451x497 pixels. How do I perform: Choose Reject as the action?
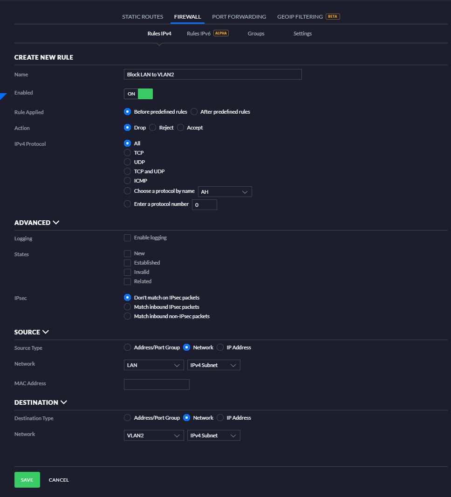point(152,128)
